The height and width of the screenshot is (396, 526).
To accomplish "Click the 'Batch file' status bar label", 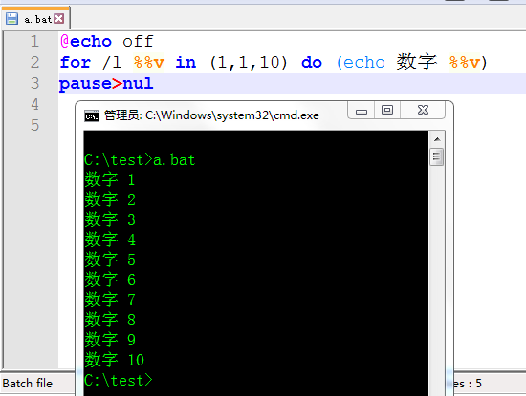I will [x=28, y=384].
